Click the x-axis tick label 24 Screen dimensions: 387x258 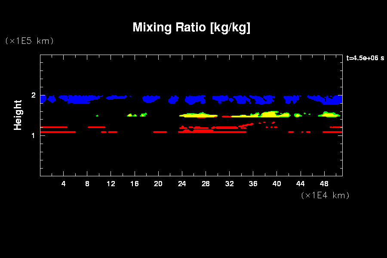(182, 184)
